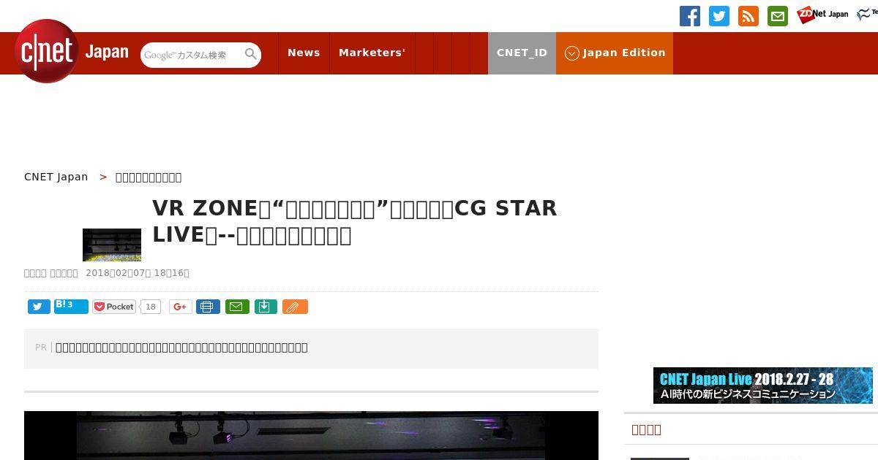Focus the Google custom search field
The height and width of the screenshot is (460, 878).
tap(192, 55)
